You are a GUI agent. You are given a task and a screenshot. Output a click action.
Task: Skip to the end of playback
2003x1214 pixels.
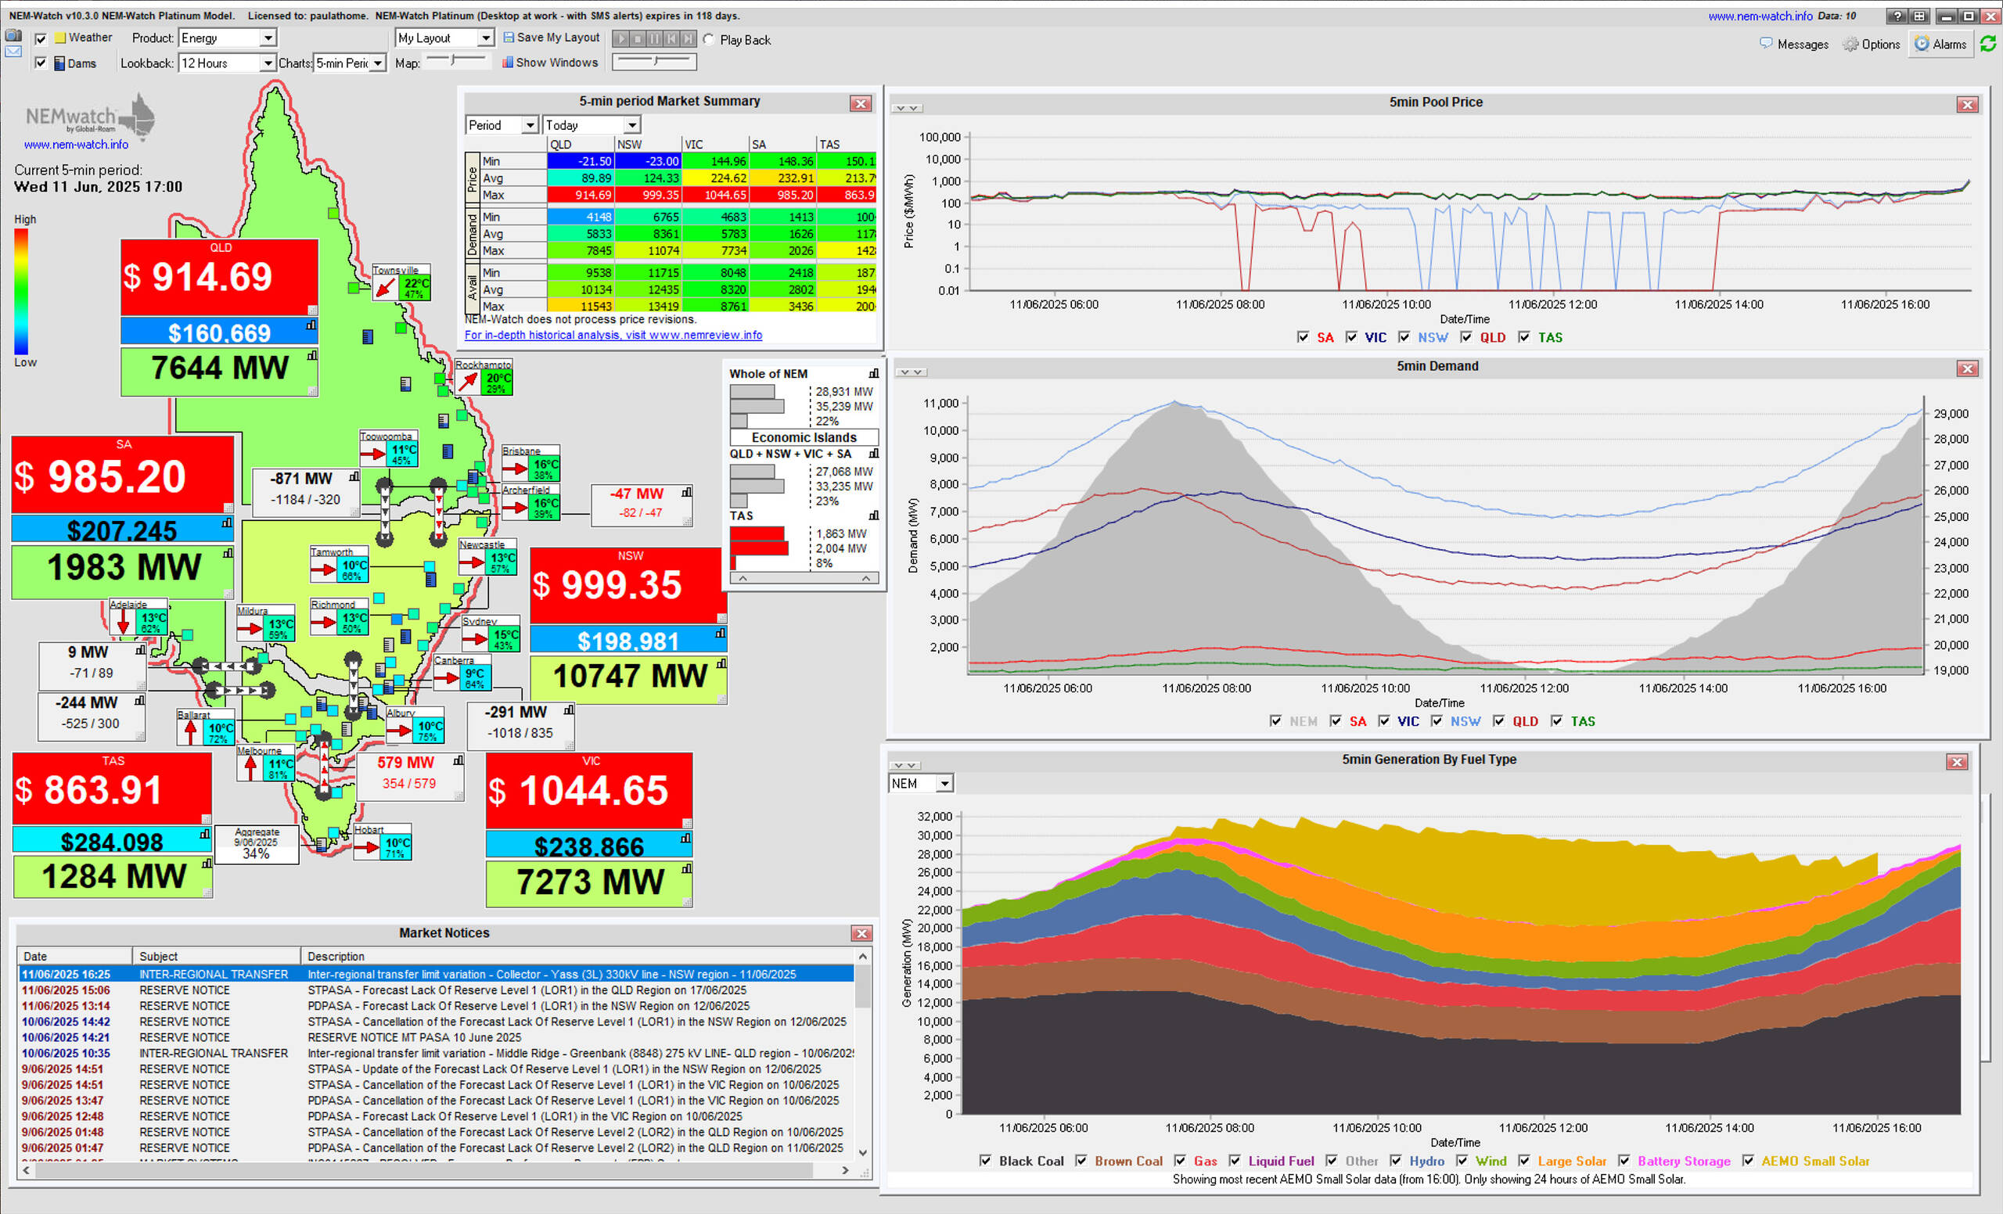689,38
